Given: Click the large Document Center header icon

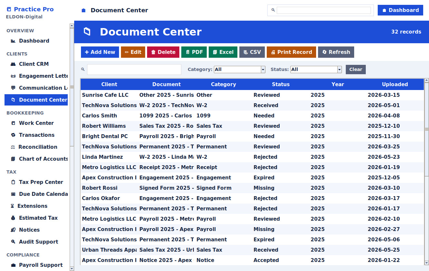Looking at the screenshot, I should click(87, 32).
